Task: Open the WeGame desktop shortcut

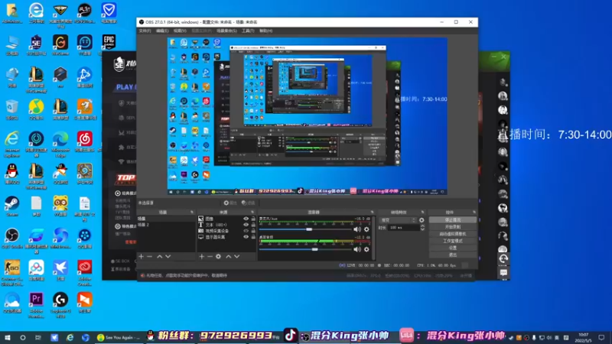Action: (x=60, y=45)
